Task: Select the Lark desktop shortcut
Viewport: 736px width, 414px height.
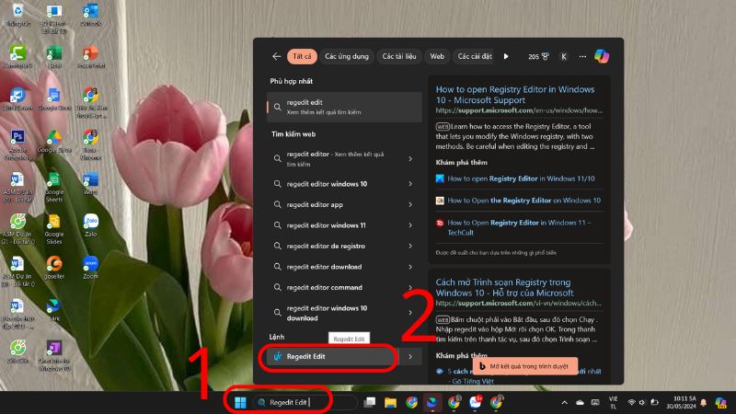Action: (54, 310)
